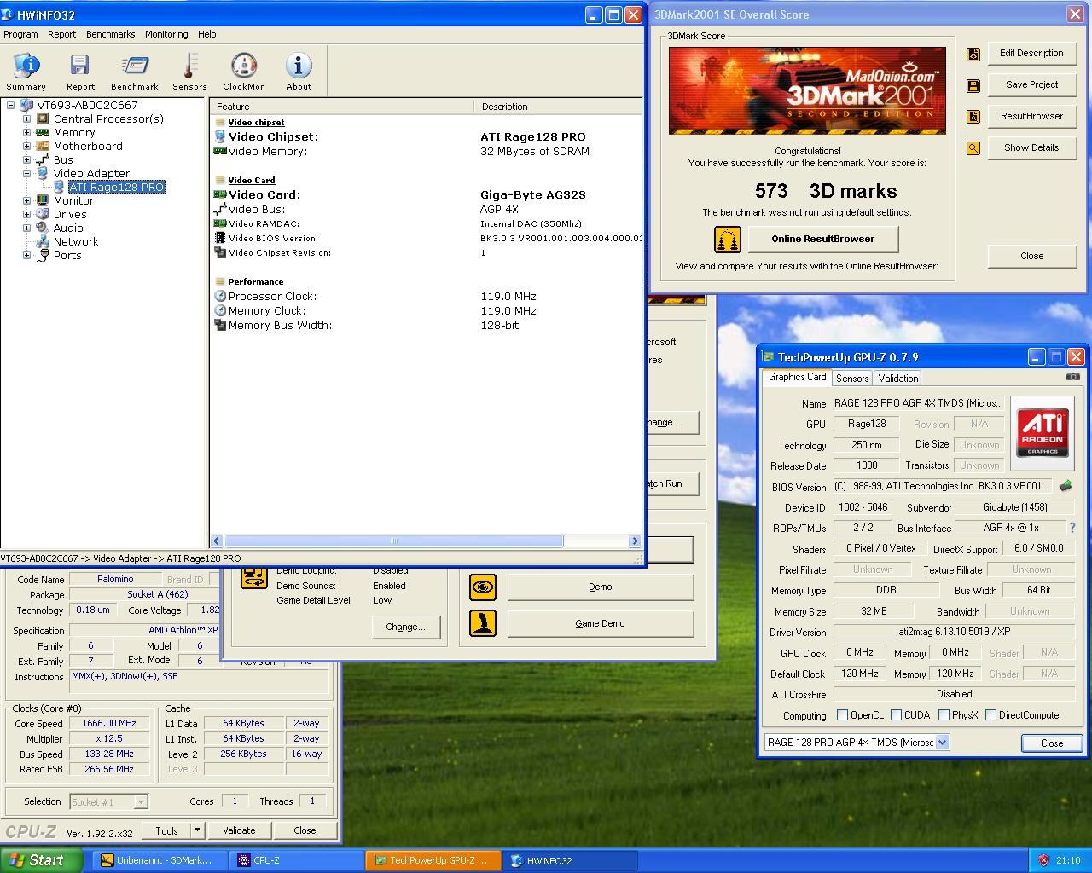Enable the OpenCL checkbox
This screenshot has height=873, width=1092.
click(x=843, y=715)
